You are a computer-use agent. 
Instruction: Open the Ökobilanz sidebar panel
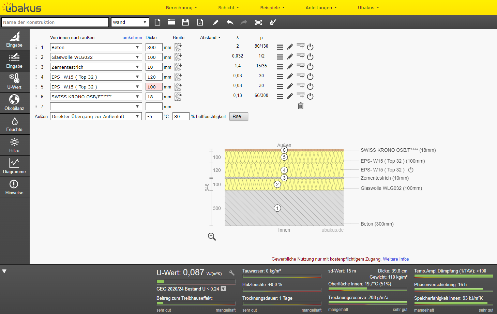tap(14, 103)
